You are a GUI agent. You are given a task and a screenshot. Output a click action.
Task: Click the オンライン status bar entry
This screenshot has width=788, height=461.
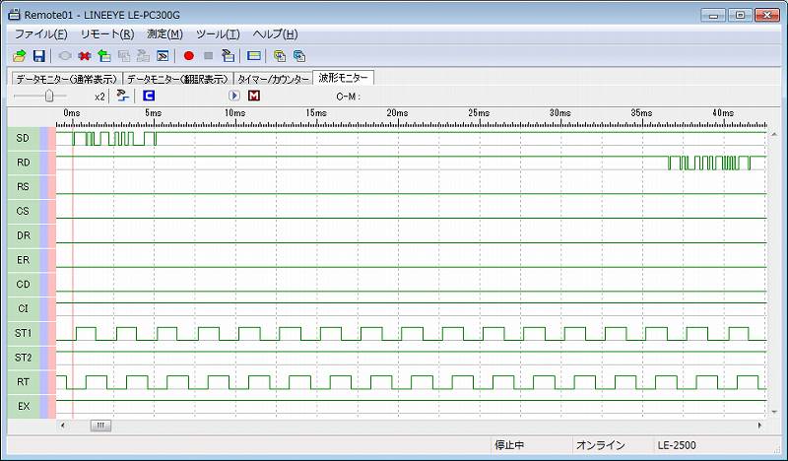[600, 445]
